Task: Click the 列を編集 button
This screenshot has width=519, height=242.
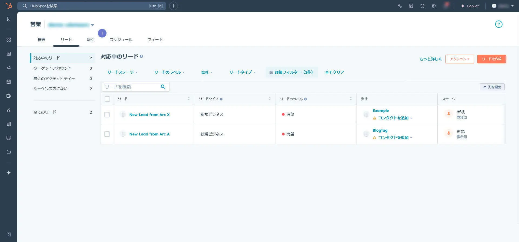Action: click(492, 87)
